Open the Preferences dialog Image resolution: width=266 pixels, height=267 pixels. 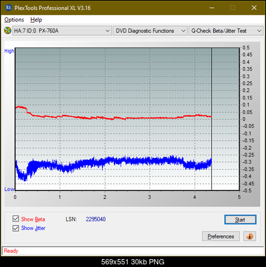(221, 237)
